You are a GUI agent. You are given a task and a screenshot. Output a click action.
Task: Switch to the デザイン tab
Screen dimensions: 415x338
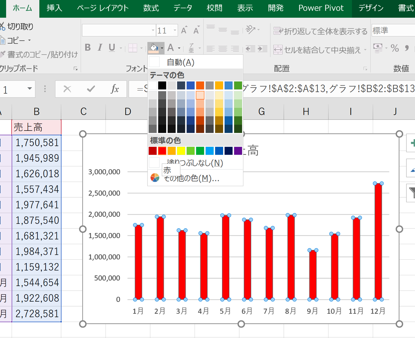point(371,8)
